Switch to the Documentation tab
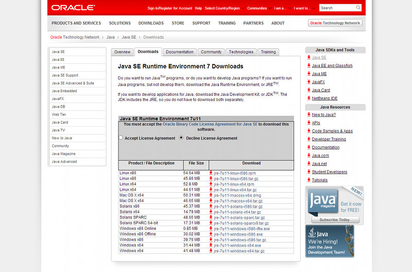 coord(179,52)
